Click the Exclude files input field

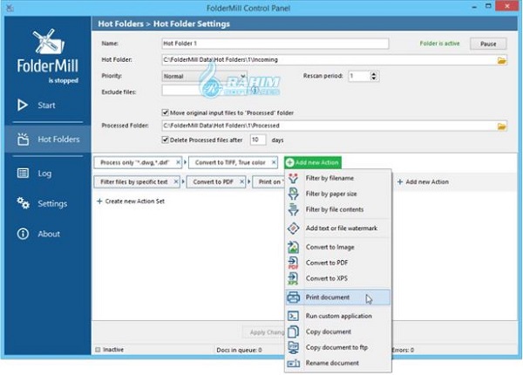click(204, 91)
